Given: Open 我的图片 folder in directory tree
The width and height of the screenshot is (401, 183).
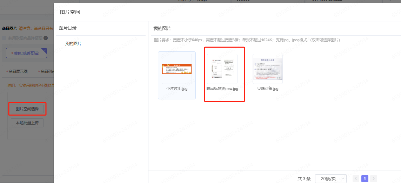Looking at the screenshot, I should [73, 44].
